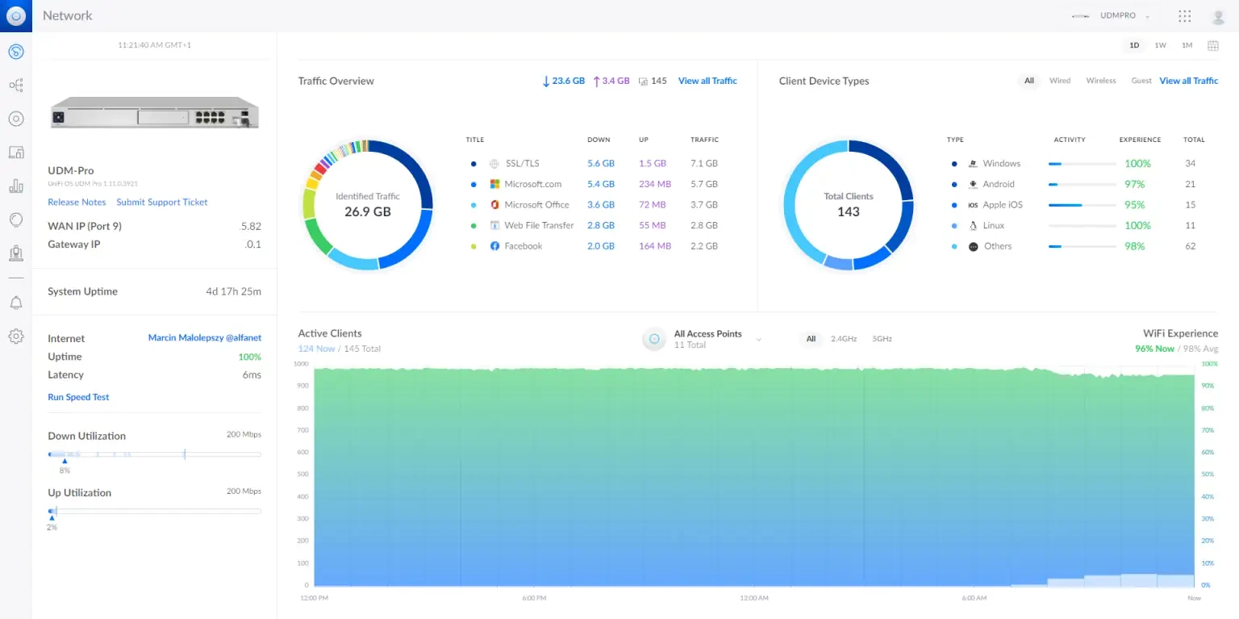The image size is (1239, 619).
Task: Expand the UDMPRO site selector dropdown
Action: [x=1110, y=16]
